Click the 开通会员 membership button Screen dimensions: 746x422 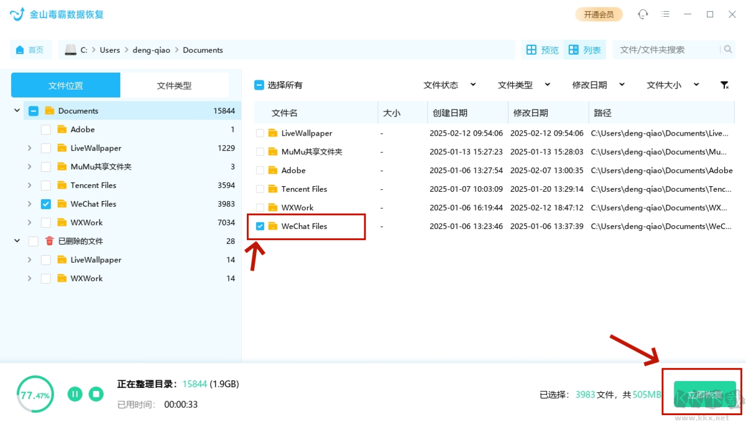599,14
